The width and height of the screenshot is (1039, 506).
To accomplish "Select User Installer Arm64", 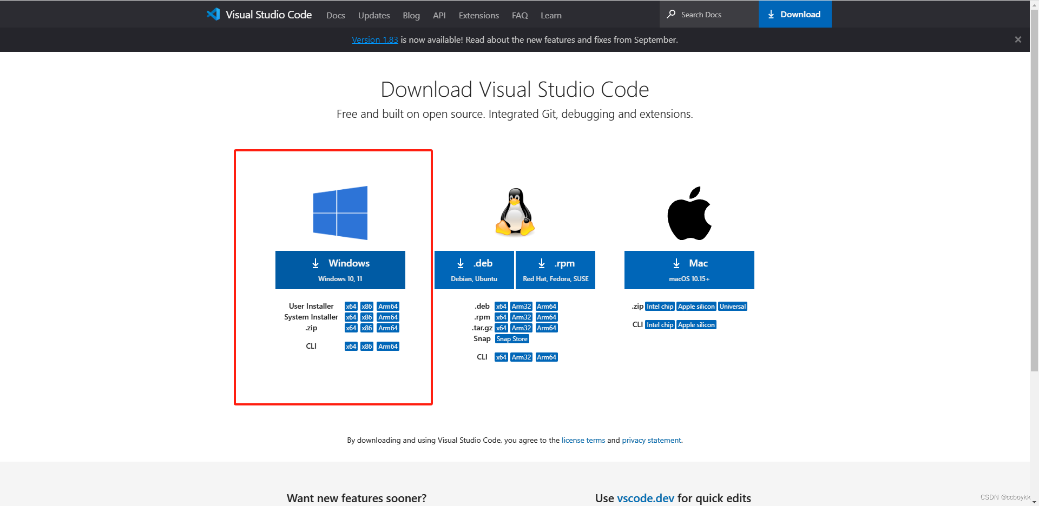I will (388, 307).
